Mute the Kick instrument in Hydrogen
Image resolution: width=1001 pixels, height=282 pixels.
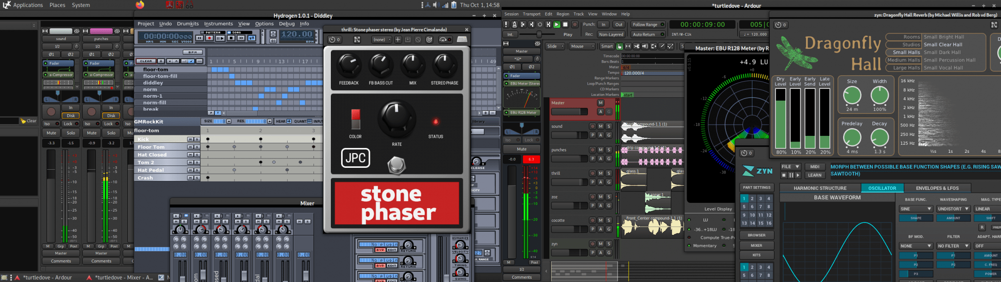click(190, 139)
